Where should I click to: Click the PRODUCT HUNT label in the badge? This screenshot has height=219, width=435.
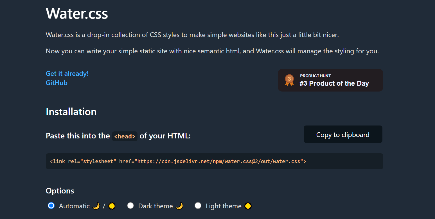coord(315,76)
